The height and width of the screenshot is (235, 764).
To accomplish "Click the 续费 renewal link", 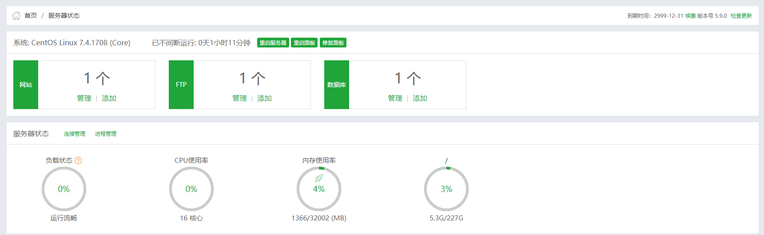I will tap(690, 16).
